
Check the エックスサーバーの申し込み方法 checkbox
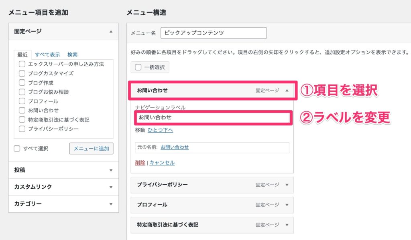[22, 64]
